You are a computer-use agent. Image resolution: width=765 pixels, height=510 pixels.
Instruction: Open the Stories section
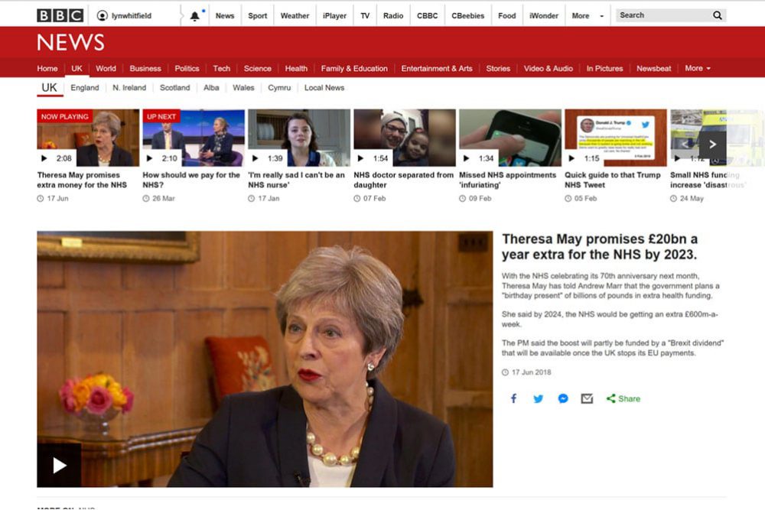point(498,68)
